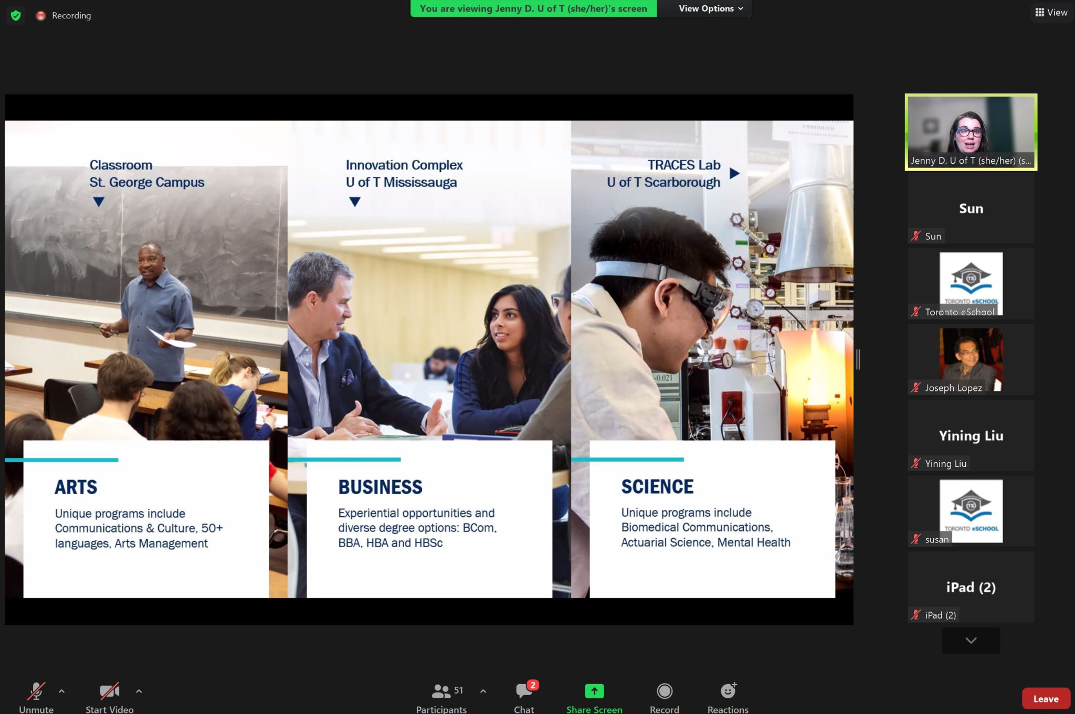1075x714 pixels.
Task: Click the ARTS heading on shared slide
Action: (x=76, y=487)
